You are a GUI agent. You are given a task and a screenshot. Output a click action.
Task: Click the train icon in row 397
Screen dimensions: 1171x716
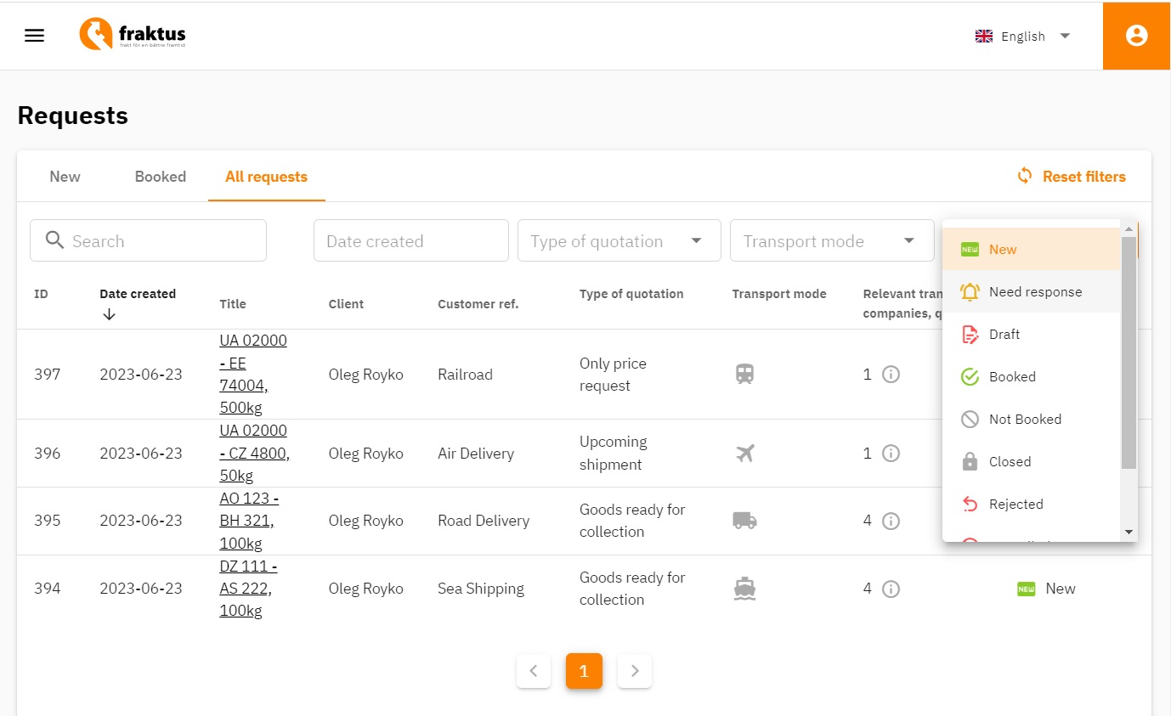coord(744,374)
